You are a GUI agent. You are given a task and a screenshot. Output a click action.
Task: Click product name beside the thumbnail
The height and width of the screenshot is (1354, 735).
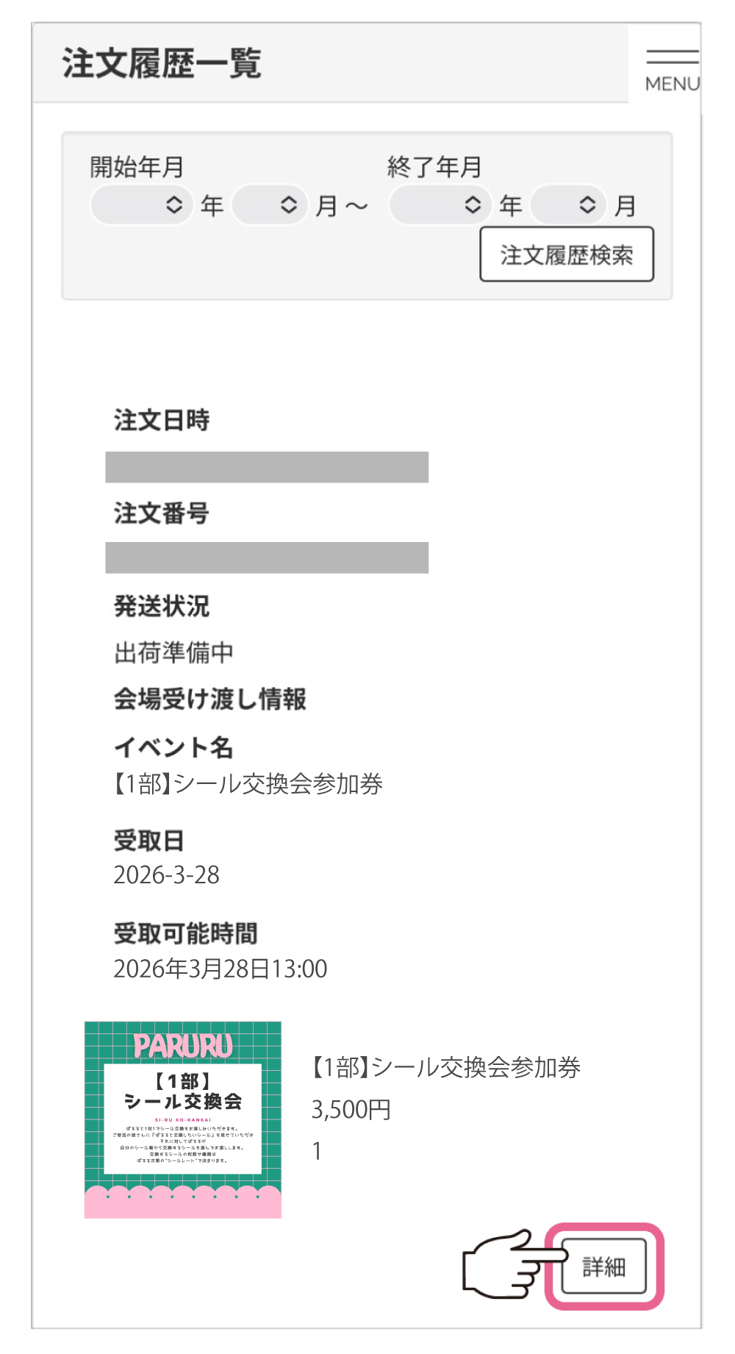pyautogui.click(x=446, y=1067)
